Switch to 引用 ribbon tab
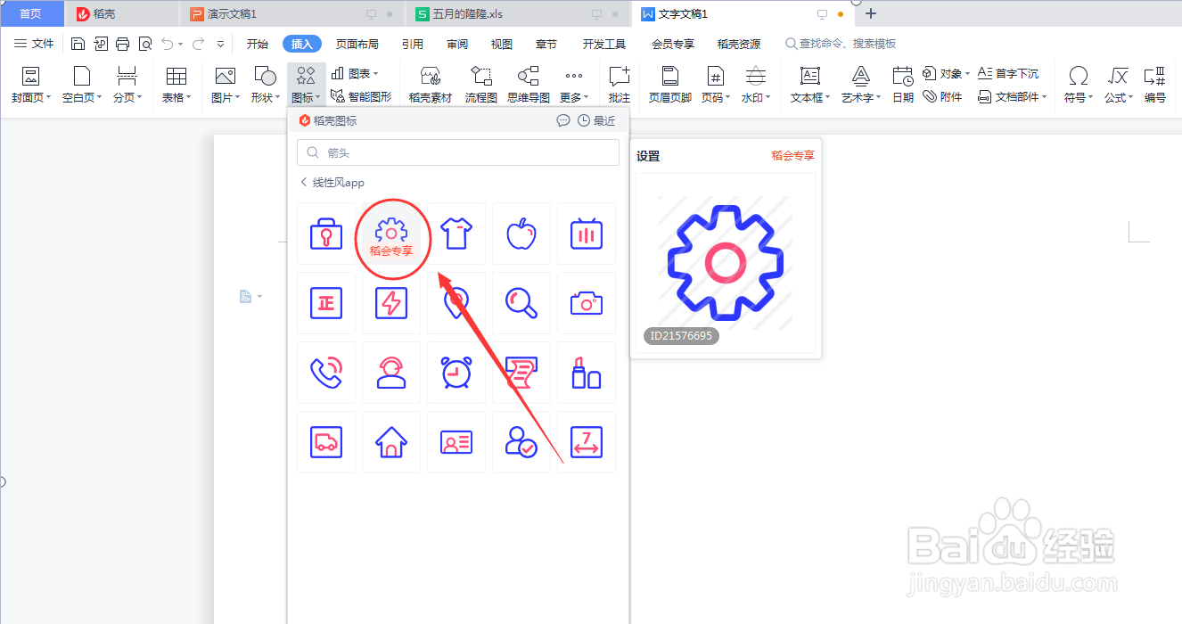This screenshot has height=624, width=1182. pos(412,44)
